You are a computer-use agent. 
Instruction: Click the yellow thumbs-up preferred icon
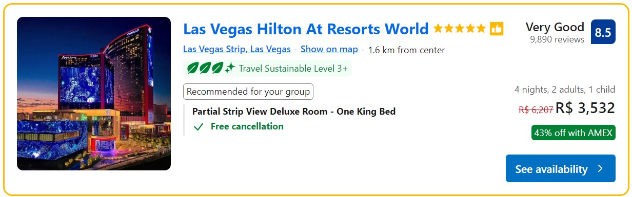(496, 29)
